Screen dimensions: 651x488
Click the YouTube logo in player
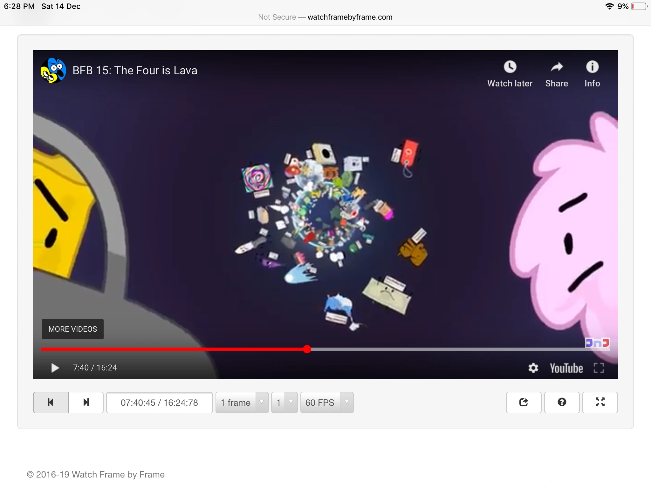click(566, 368)
